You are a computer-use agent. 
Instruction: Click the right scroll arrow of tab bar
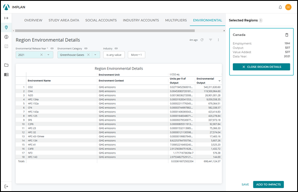[224, 31]
